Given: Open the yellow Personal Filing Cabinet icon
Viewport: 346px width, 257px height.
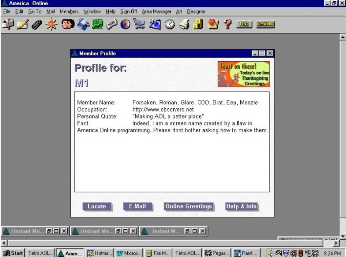Looking at the screenshot, I should 198,24.
